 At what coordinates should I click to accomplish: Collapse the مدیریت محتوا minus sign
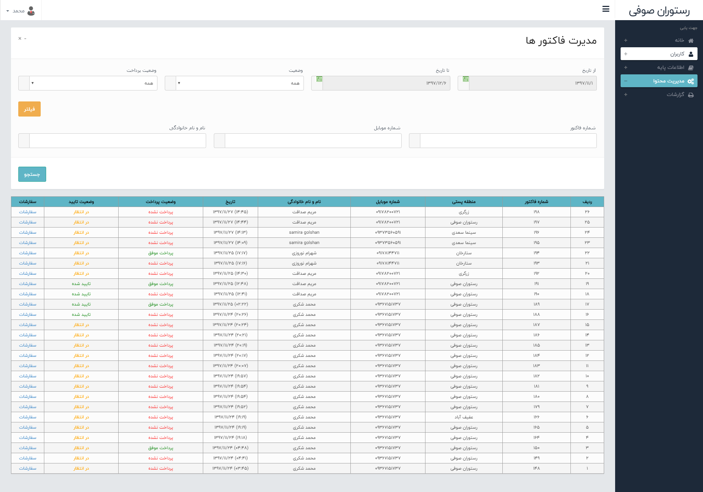(x=626, y=81)
